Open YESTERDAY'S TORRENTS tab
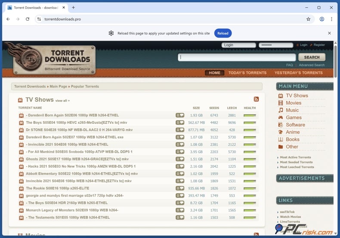The height and width of the screenshot is (238, 340). click(299, 73)
